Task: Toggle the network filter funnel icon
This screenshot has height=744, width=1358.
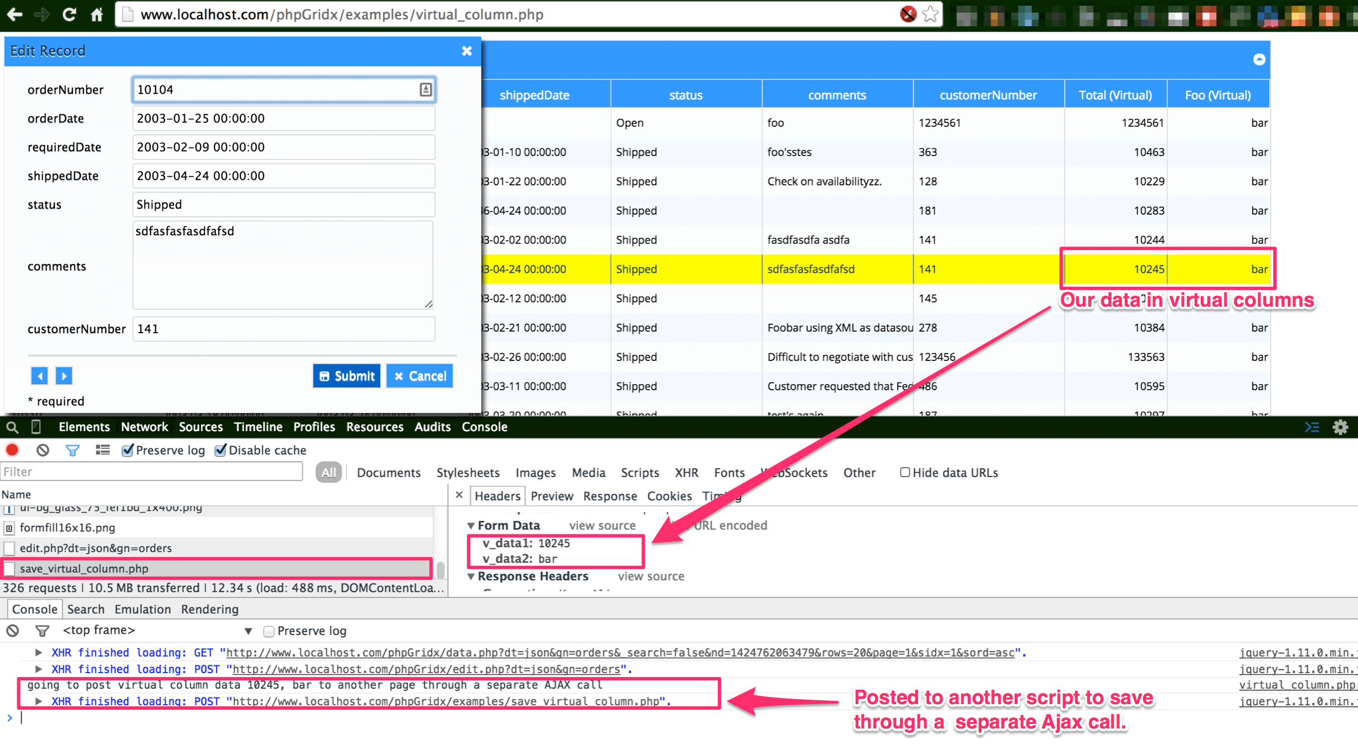Action: pyautogui.click(x=72, y=450)
